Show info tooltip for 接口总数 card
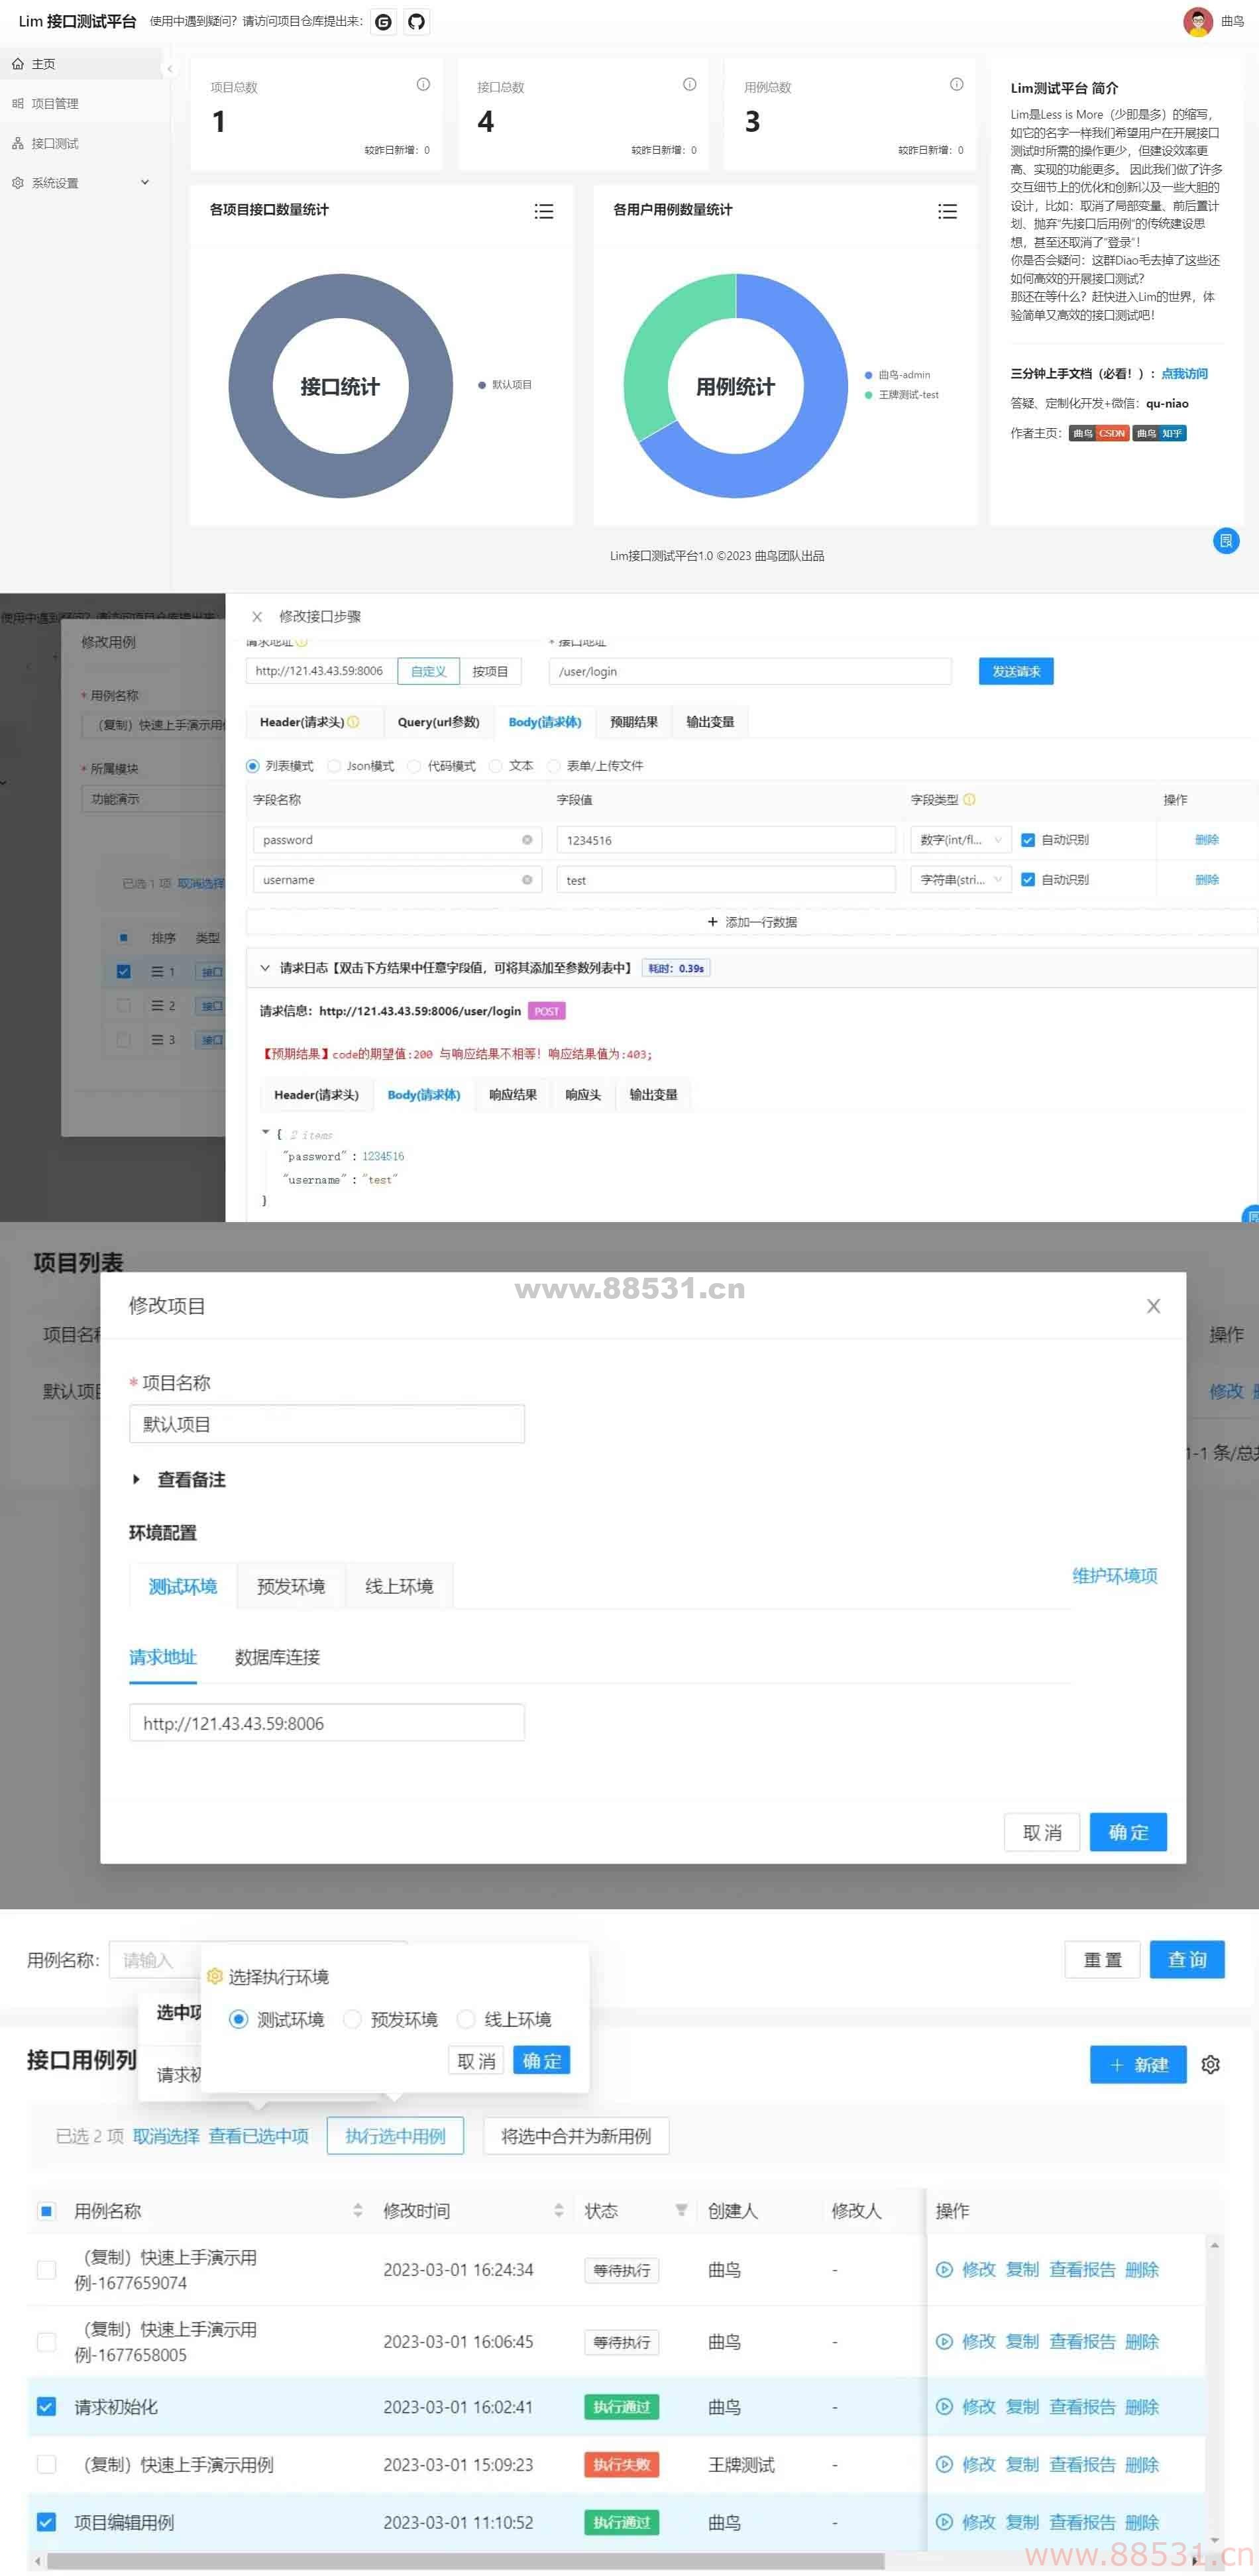Screen dimensions: 1259x2576 [x=689, y=85]
